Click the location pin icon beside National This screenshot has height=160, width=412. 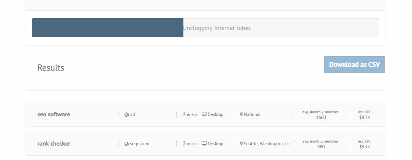(x=241, y=114)
